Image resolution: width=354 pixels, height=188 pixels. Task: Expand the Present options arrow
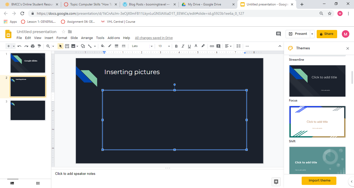tap(312, 34)
